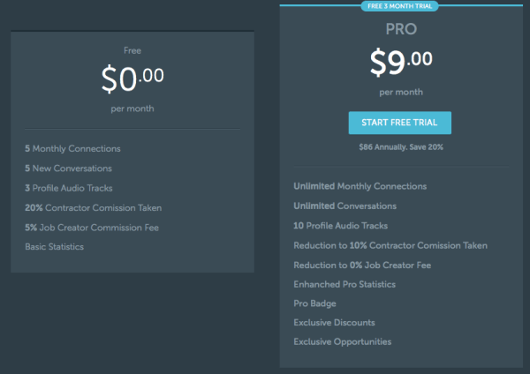Select the PRO plan heading
Viewport: 530px width, 374px height.
(x=400, y=29)
